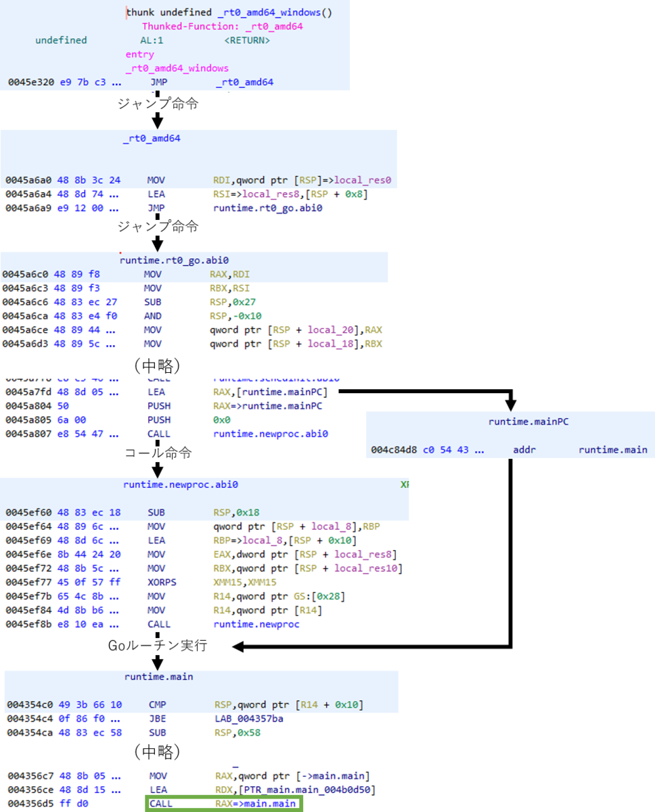The height and width of the screenshot is (812, 655).
Task: Select the AL:1 storage location
Action: click(x=152, y=40)
